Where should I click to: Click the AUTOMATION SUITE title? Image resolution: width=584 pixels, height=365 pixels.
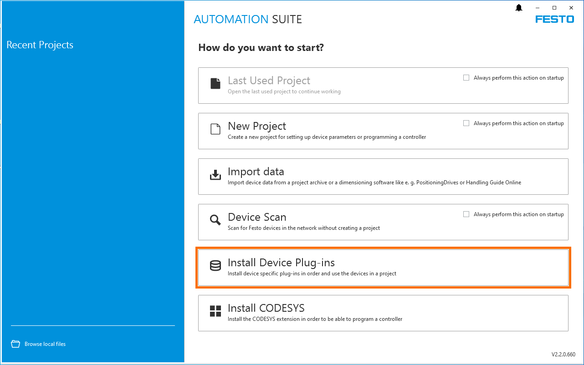tap(248, 20)
